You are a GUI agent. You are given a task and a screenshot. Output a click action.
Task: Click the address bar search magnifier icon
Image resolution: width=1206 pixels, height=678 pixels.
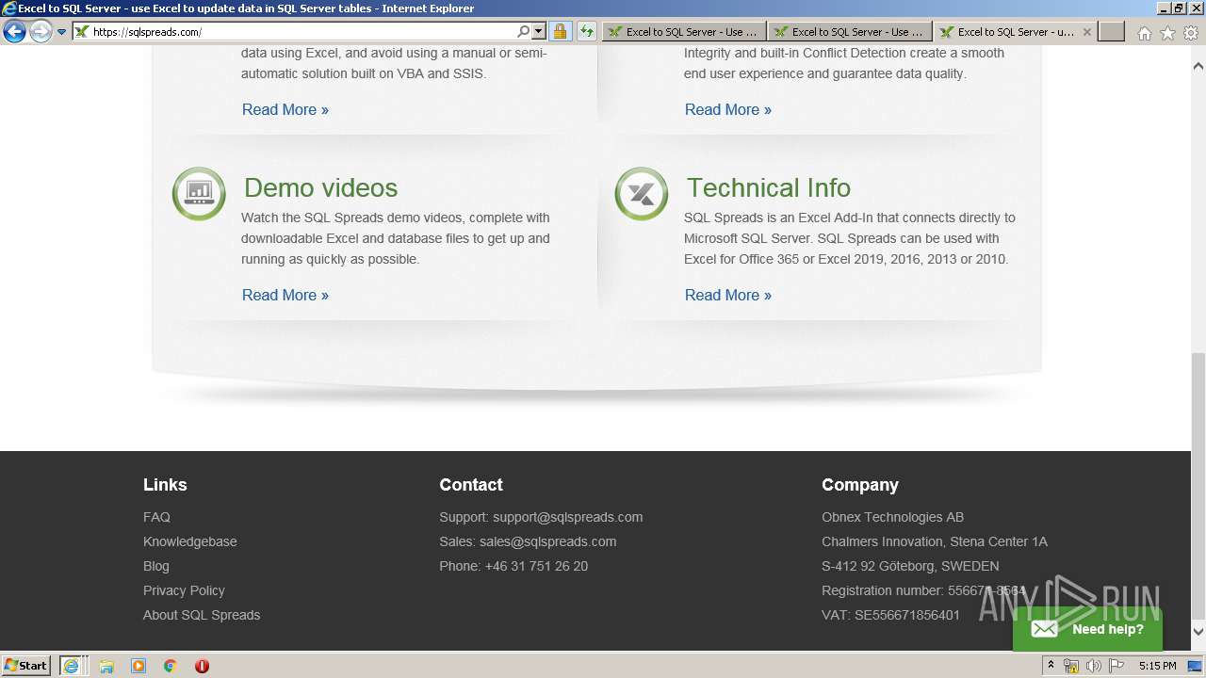(524, 32)
